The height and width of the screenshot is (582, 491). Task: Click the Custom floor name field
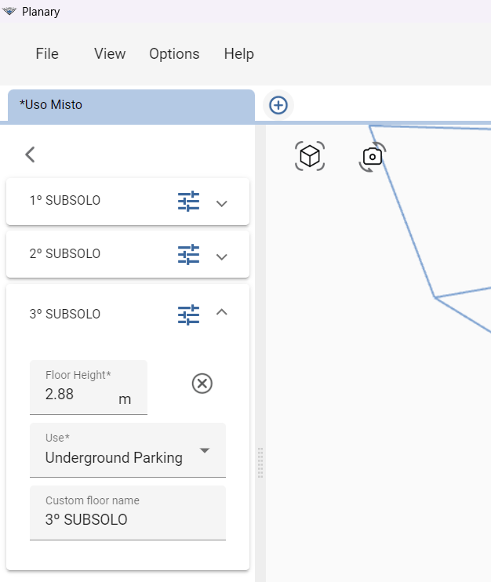[128, 513]
